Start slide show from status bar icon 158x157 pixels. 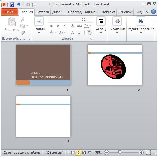pyautogui.click(x=90, y=153)
